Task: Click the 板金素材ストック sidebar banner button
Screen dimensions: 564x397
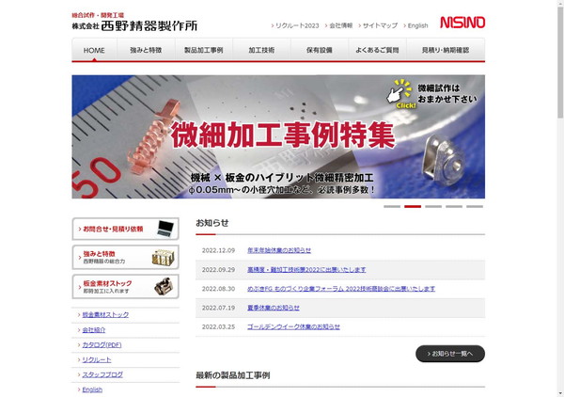Action: [126, 287]
